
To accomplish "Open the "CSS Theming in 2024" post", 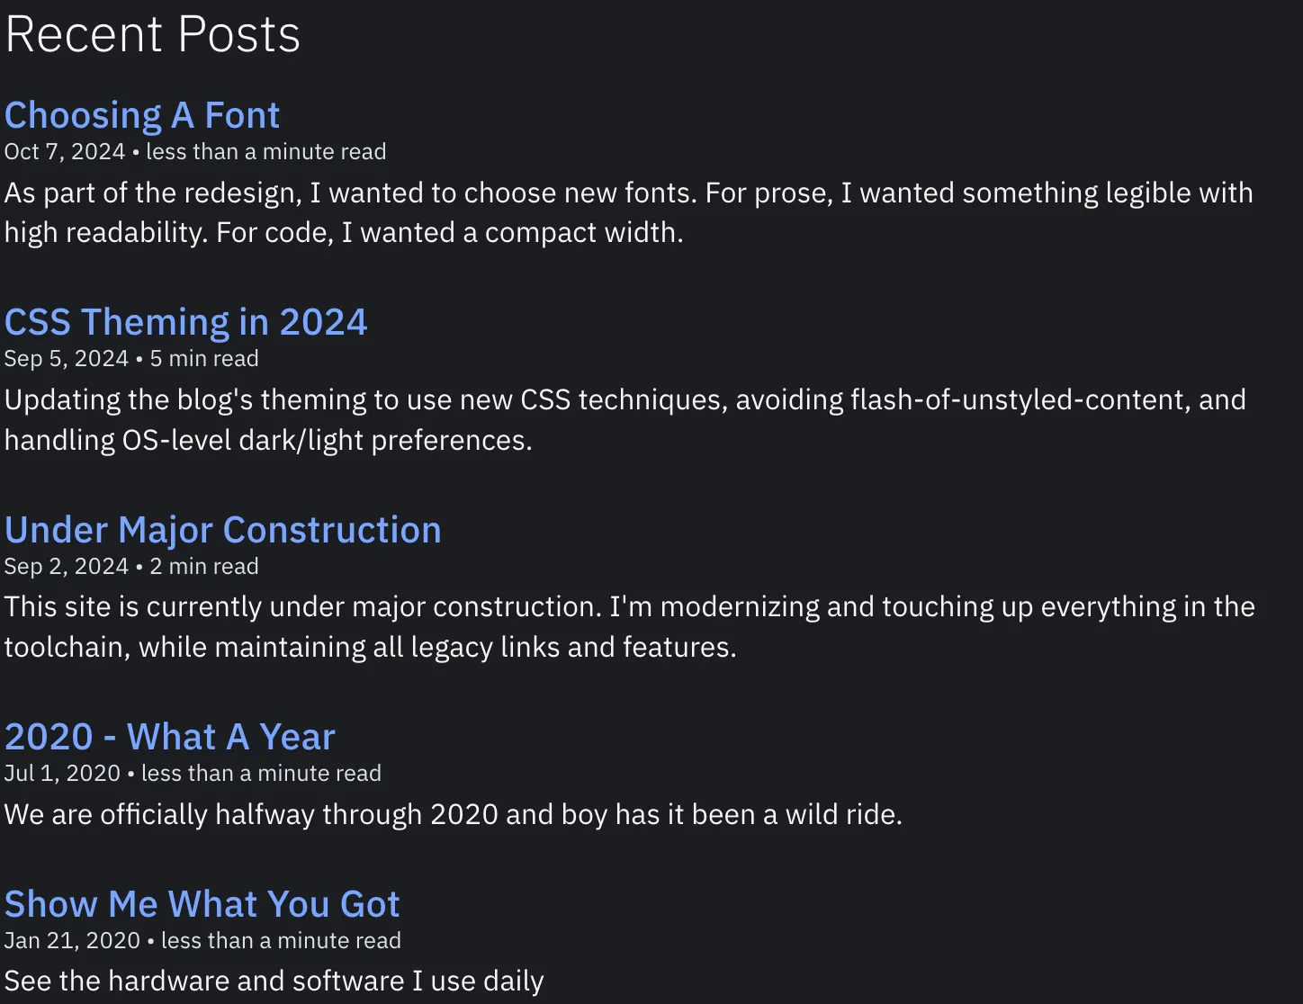I will click(x=185, y=323).
